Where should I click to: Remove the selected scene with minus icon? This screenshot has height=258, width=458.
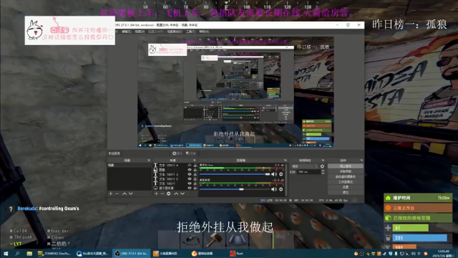117,193
